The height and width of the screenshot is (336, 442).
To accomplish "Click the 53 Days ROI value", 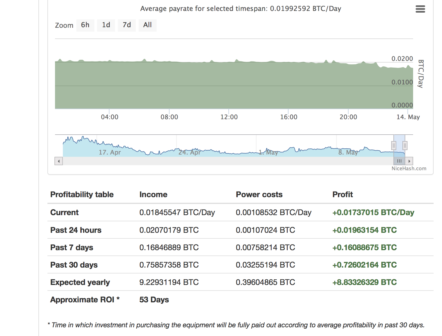I will click(154, 300).
